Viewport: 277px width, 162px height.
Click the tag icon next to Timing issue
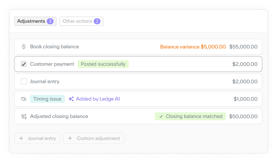24,99
